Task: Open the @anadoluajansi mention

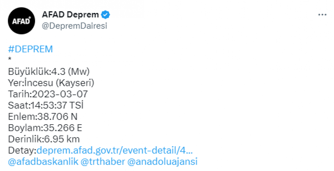Action: coord(163,162)
